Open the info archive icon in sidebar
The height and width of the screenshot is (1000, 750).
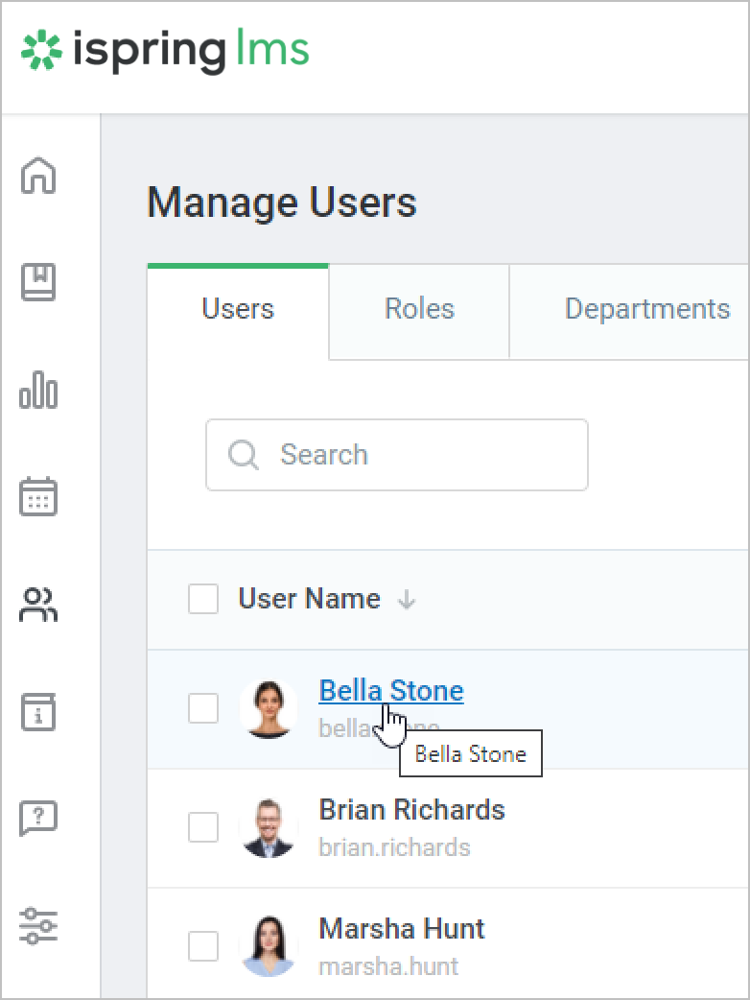pos(39,711)
